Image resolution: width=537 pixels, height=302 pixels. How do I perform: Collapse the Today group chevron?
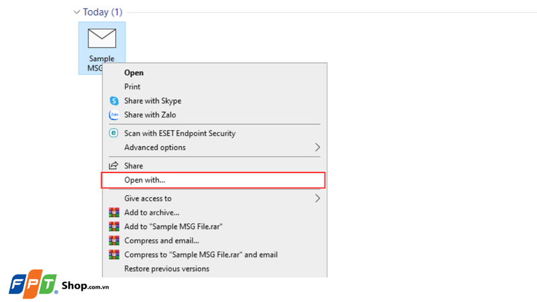click(x=77, y=12)
